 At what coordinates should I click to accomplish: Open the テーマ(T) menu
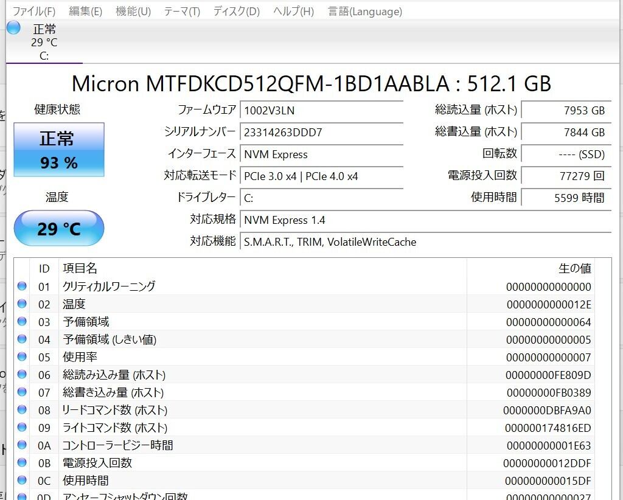182,12
